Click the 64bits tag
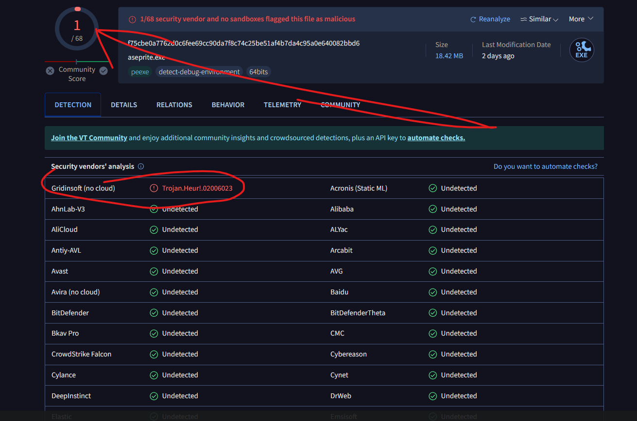 258,72
